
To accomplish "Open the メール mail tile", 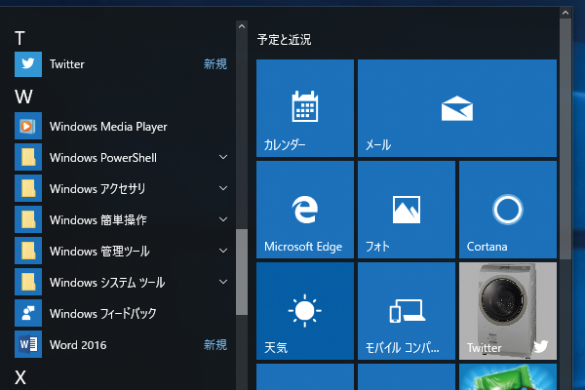I will (x=457, y=108).
